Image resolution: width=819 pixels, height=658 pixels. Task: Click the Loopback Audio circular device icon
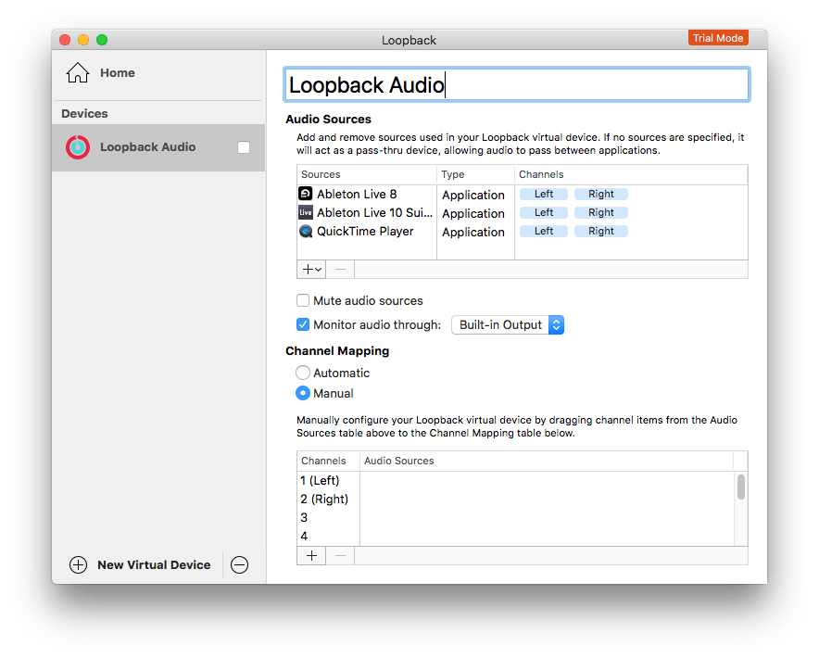pyautogui.click(x=79, y=146)
